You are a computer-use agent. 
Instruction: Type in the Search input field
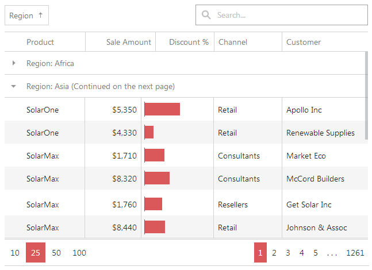point(287,16)
